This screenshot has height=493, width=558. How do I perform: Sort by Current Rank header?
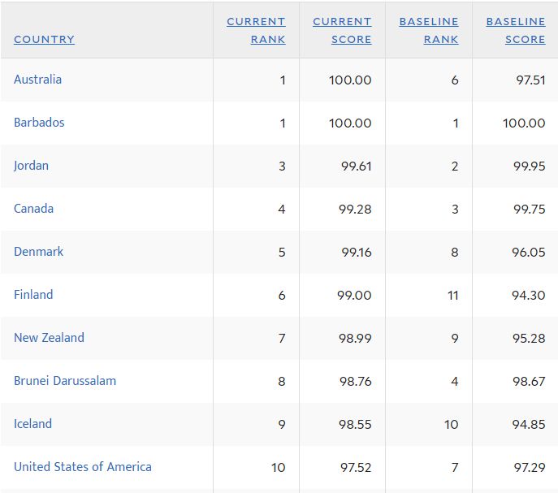(x=256, y=30)
